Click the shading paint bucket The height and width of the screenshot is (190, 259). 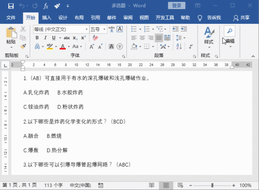click(134, 47)
